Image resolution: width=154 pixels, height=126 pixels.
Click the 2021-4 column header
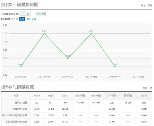(37, 96)
